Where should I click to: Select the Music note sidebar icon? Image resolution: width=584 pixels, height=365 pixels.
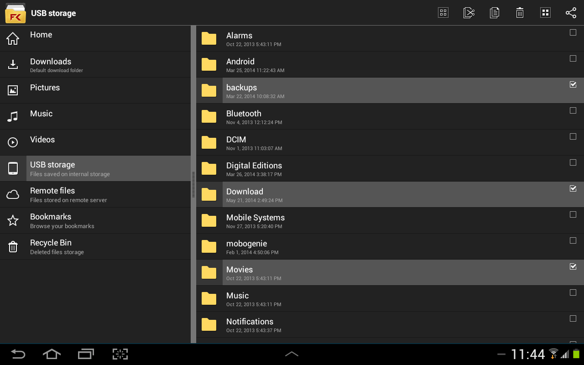point(12,116)
